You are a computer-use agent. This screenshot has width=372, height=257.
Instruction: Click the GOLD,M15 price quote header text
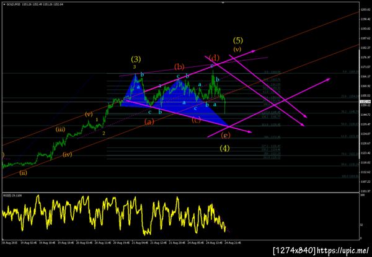pyautogui.click(x=35, y=4)
